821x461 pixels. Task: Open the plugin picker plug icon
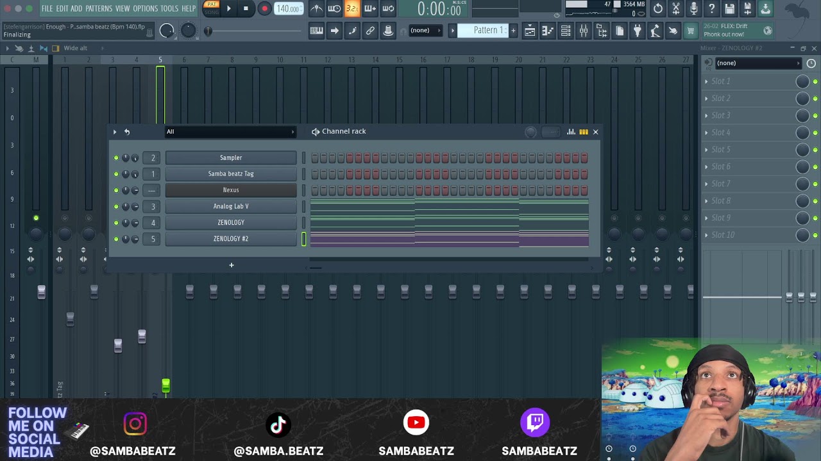click(x=637, y=30)
